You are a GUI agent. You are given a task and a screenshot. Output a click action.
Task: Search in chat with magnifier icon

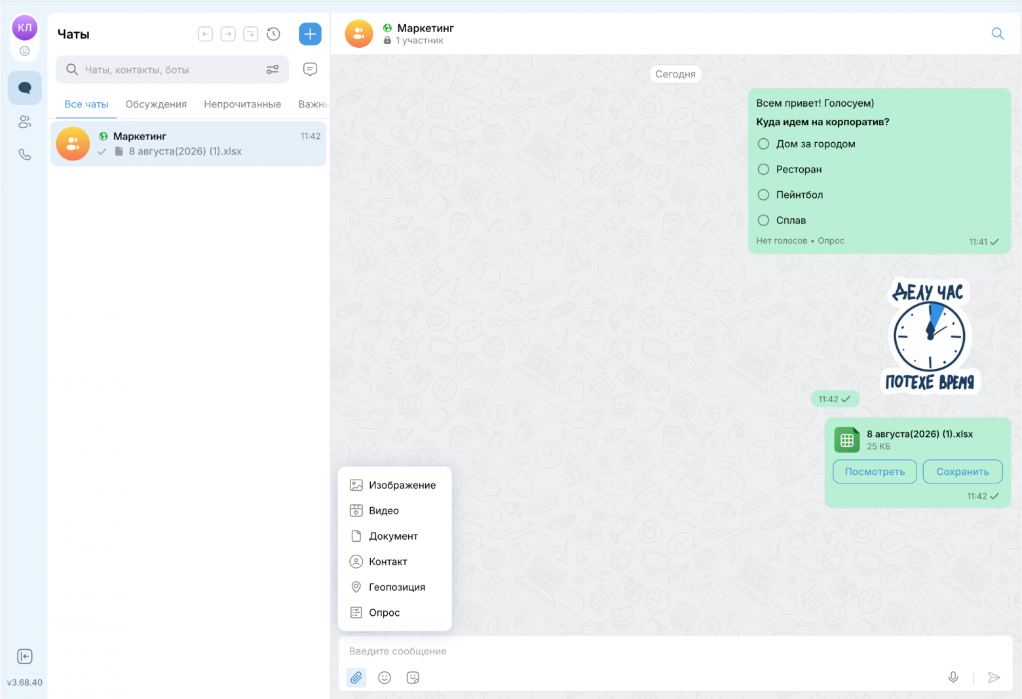point(997,33)
